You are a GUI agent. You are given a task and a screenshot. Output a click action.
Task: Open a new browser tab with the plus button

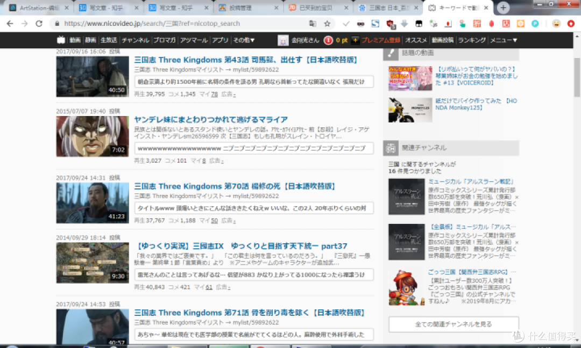pos(503,8)
